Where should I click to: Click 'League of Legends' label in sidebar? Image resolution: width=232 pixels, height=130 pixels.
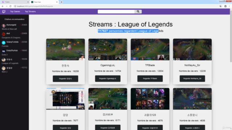[x=10, y=64]
